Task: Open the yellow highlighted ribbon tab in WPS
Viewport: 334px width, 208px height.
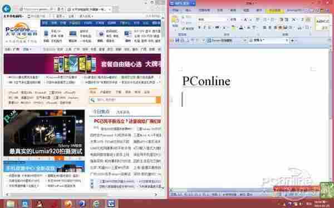Action: pyautogui.click(x=274, y=10)
